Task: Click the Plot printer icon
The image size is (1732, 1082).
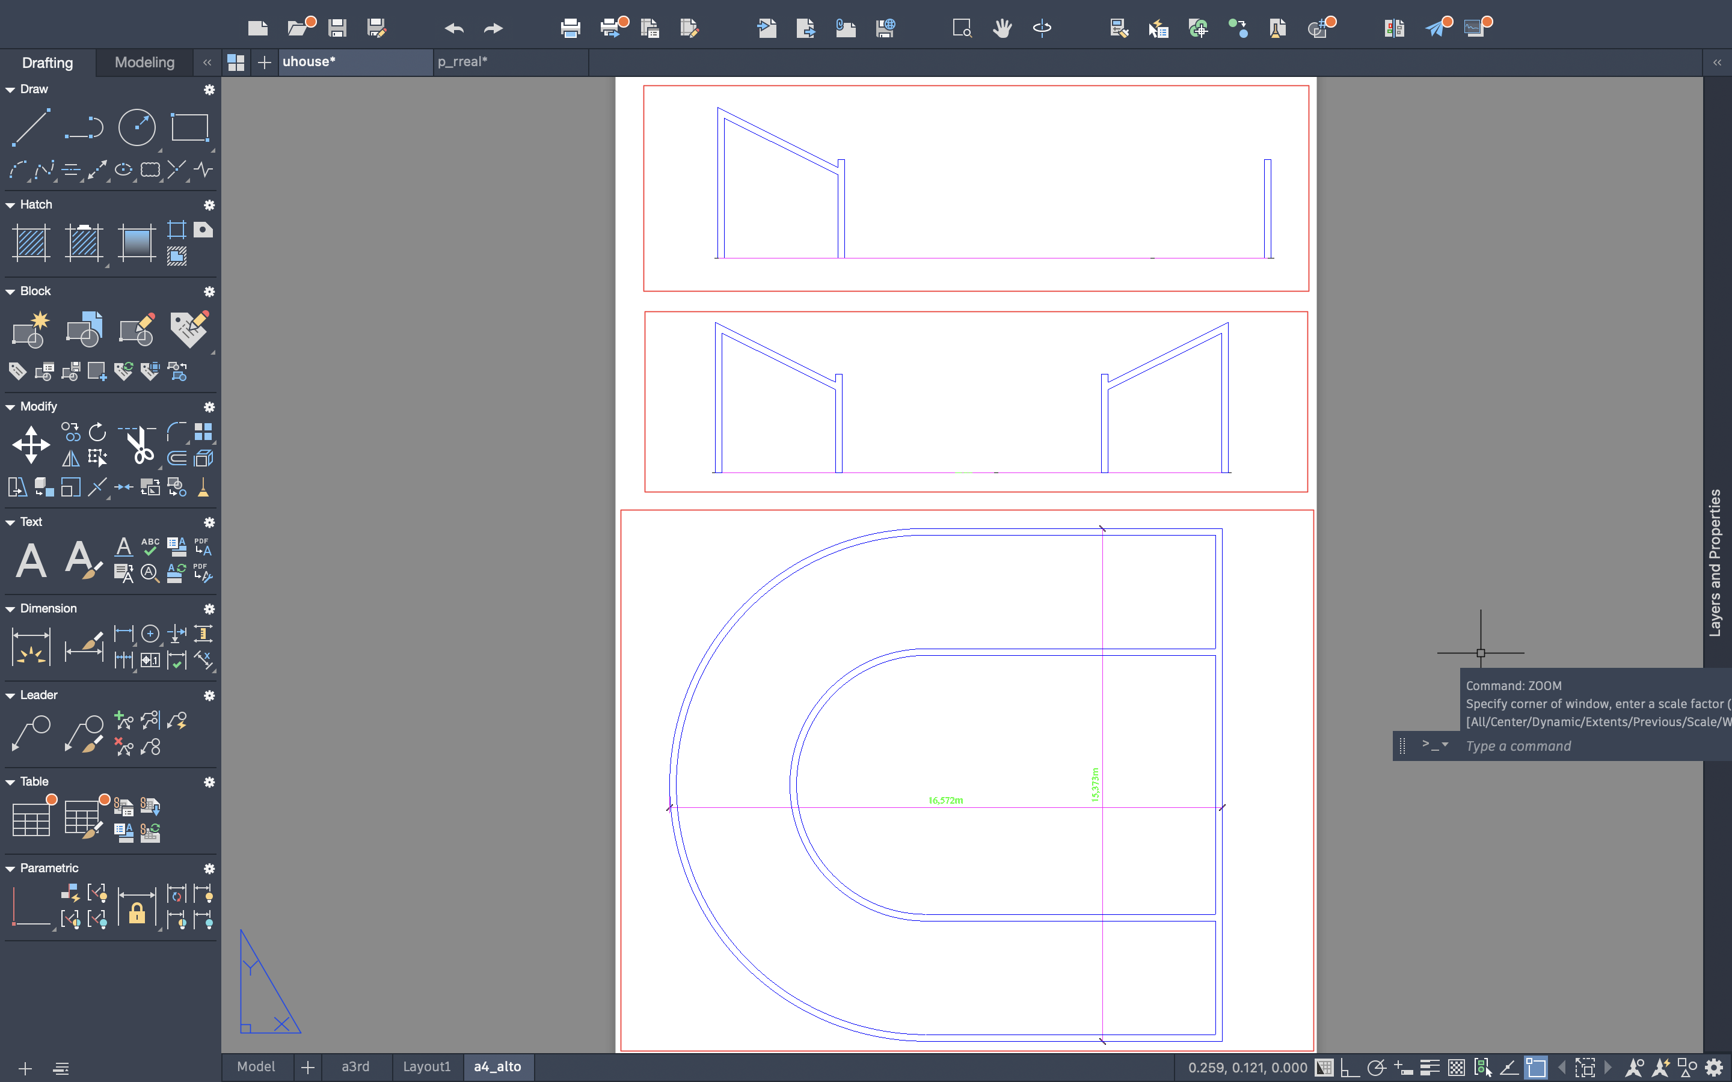Action: (570, 28)
